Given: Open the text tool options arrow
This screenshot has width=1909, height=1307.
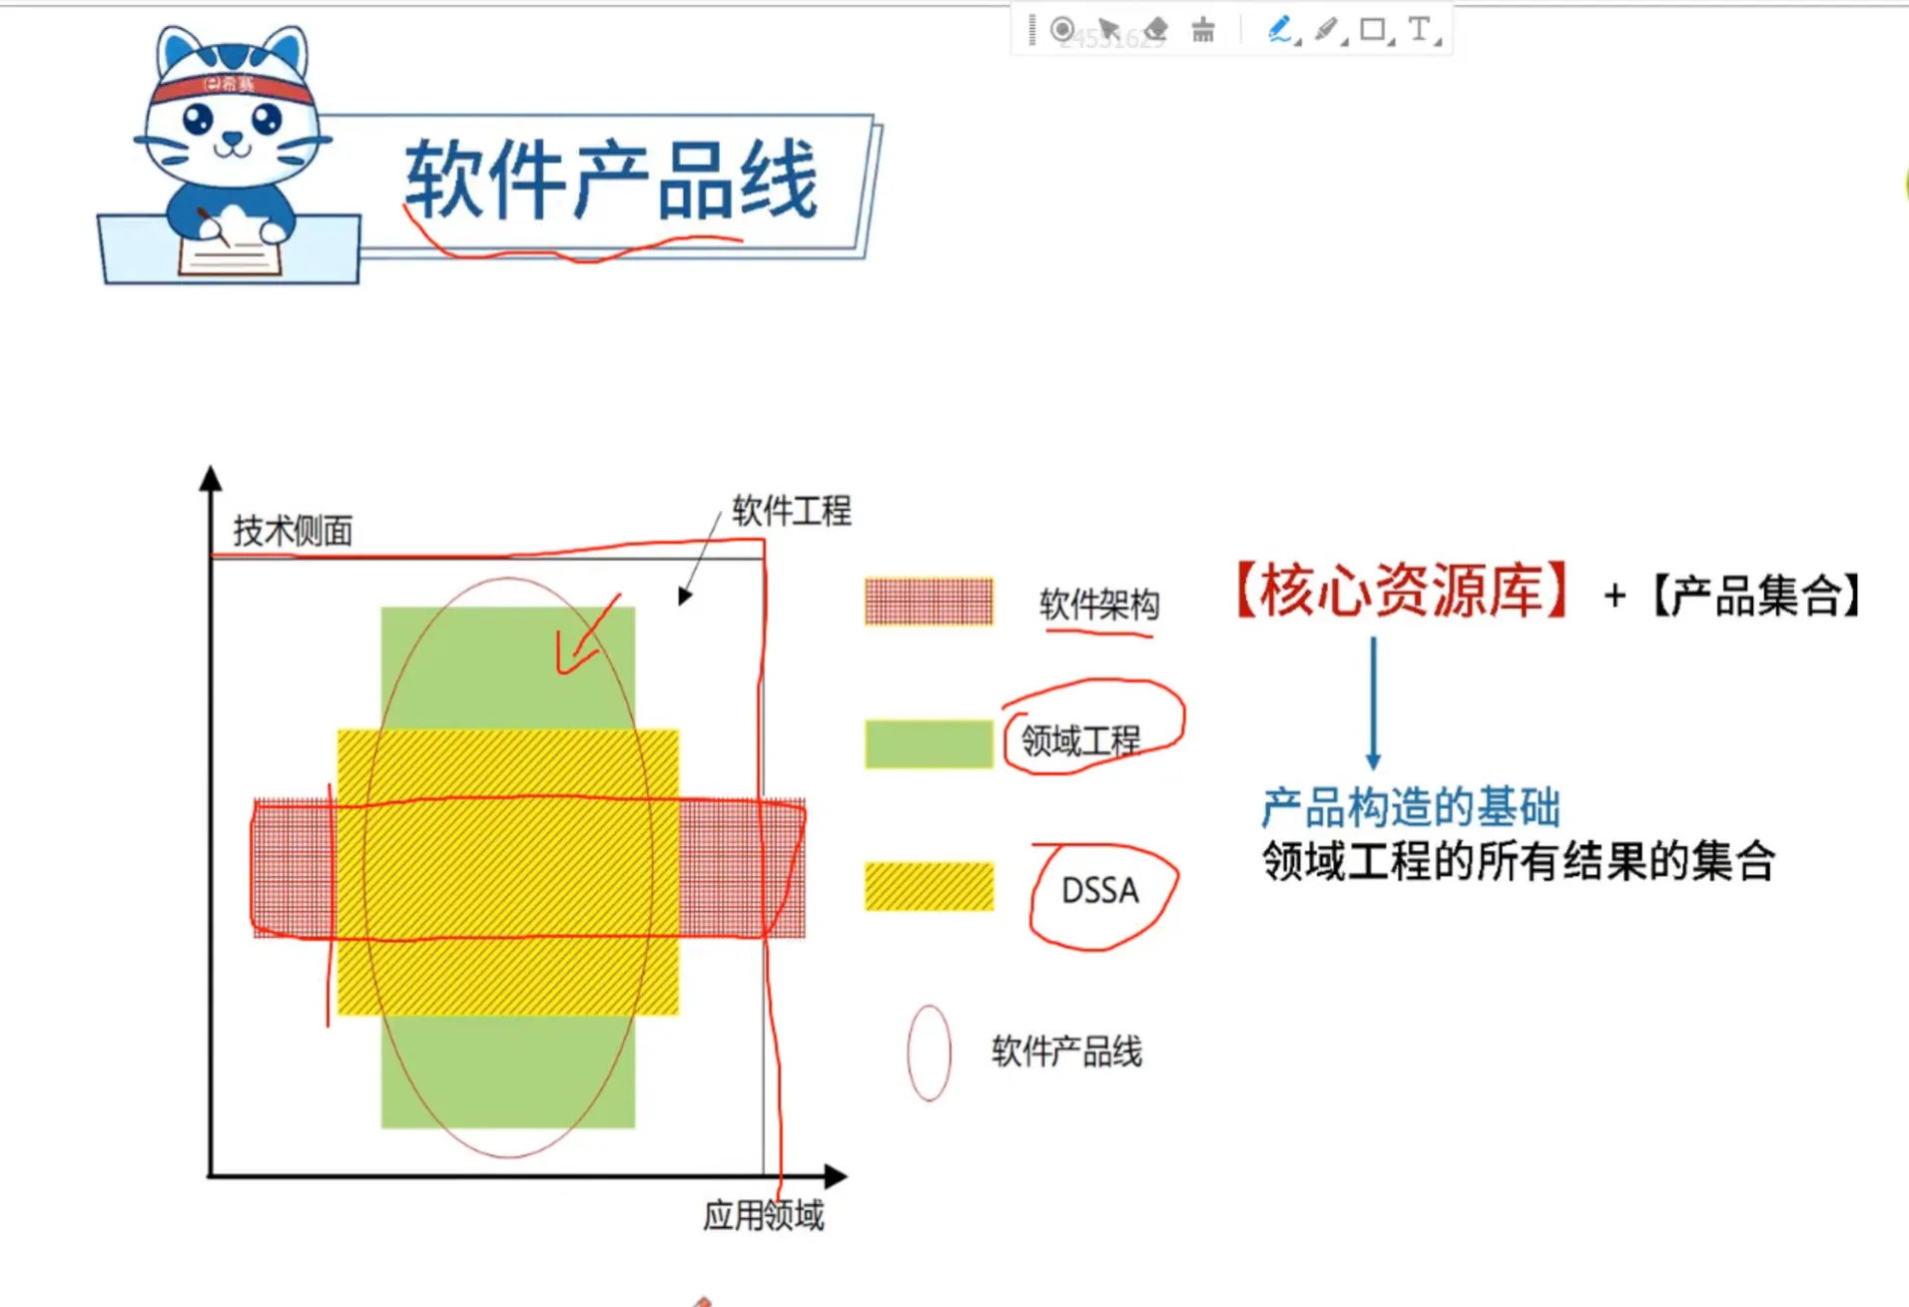Looking at the screenshot, I should pyautogui.click(x=1438, y=41).
